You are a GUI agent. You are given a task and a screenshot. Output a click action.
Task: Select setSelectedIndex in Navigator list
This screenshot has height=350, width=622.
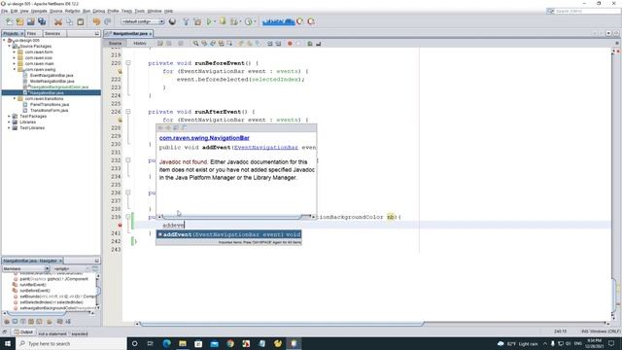[x=52, y=302]
